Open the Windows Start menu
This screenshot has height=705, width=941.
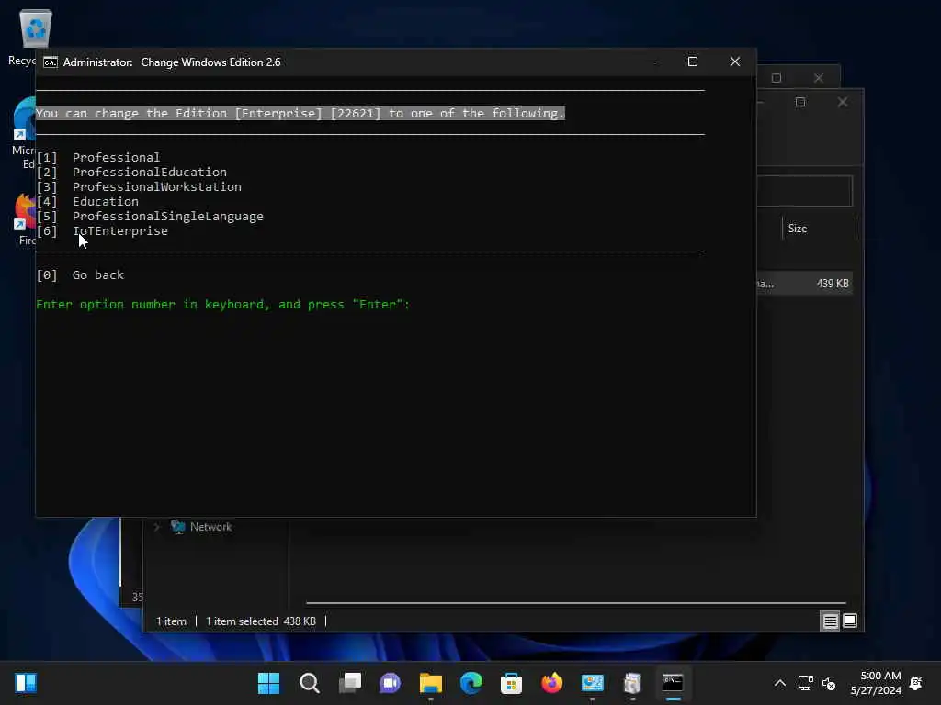pyautogui.click(x=268, y=683)
